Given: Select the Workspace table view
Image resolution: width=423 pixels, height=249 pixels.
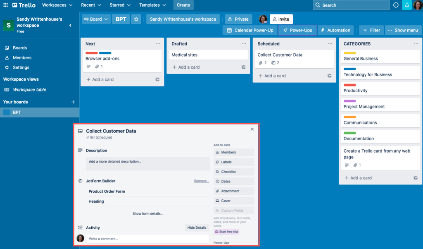Looking at the screenshot, I should (x=29, y=90).
